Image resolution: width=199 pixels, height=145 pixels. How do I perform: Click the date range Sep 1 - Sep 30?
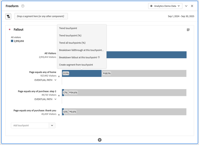(x=181, y=16)
